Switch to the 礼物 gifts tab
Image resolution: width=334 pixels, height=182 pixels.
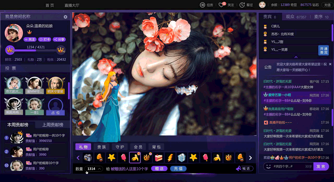[x=83, y=147]
